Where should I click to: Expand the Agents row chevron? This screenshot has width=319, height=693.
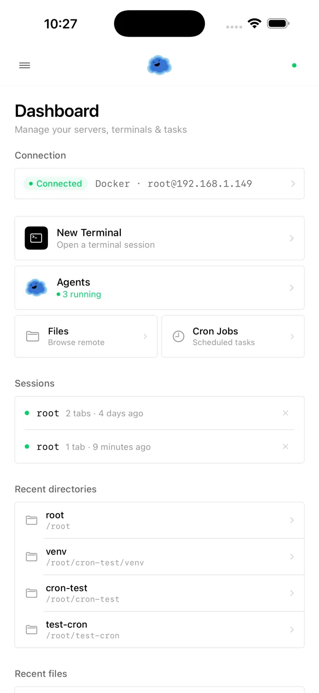[291, 288]
